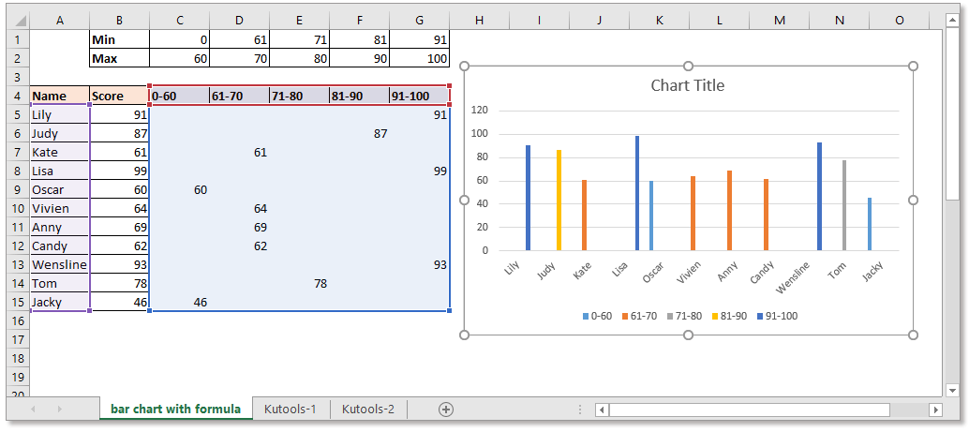Open the Kutools-2 sheet tab
This screenshot has width=969, height=432.
click(x=367, y=409)
